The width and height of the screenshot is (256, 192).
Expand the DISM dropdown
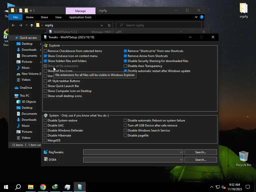tap(181, 160)
